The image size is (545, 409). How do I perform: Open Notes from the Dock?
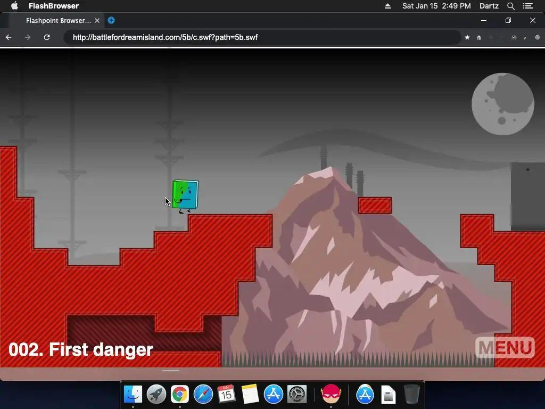point(250,394)
